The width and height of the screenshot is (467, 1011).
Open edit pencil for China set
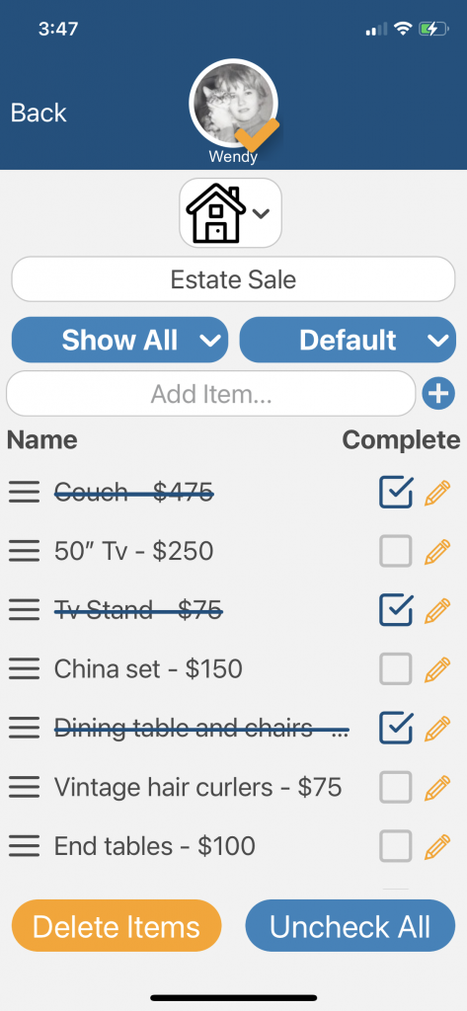click(437, 669)
